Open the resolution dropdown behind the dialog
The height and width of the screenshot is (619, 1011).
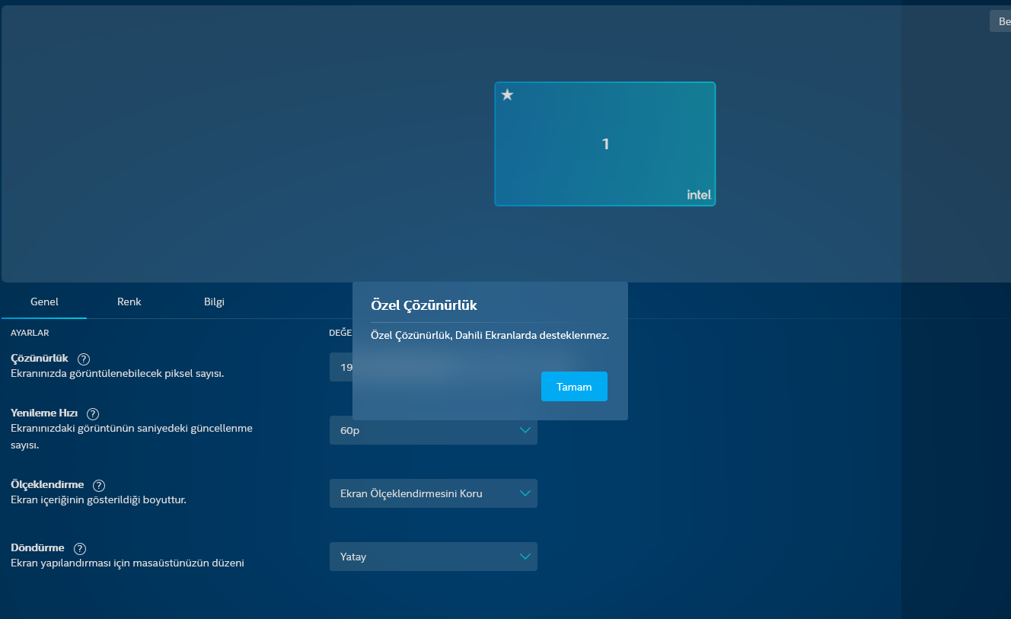341,367
